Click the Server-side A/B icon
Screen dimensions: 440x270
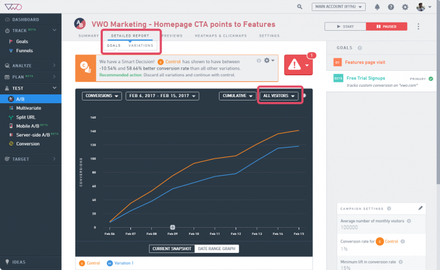click(11, 135)
